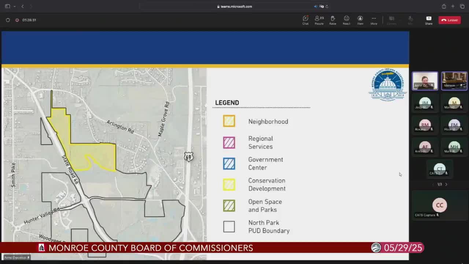Open the React emoji menu
The height and width of the screenshot is (264, 469).
tap(346, 20)
